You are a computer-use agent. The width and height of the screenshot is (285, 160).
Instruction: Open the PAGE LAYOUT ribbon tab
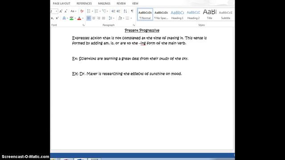(x=61, y=4)
